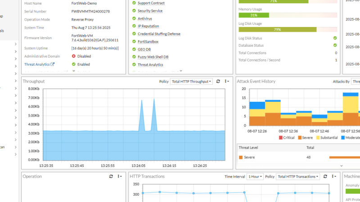Click the system time value
Screen dimensions: 360x202
pyautogui.click(x=91, y=27)
